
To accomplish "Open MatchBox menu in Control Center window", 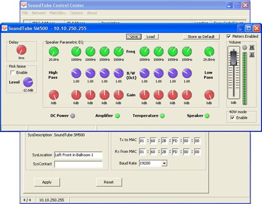I will (58, 13).
